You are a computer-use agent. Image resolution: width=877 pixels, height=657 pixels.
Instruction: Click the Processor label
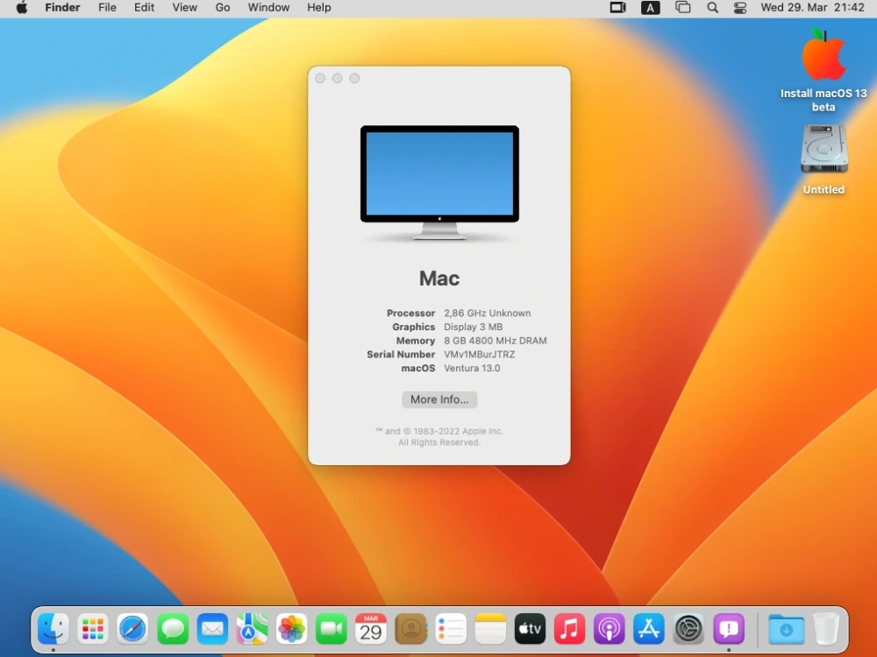411,314
